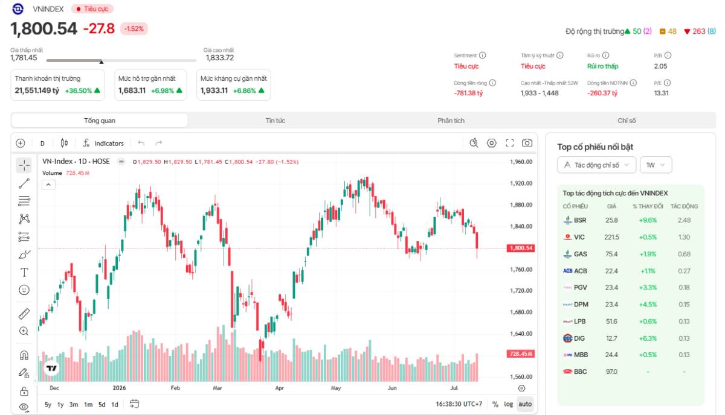Toggle percent scale on chart
This screenshot has width=725, height=415.
pyautogui.click(x=495, y=404)
